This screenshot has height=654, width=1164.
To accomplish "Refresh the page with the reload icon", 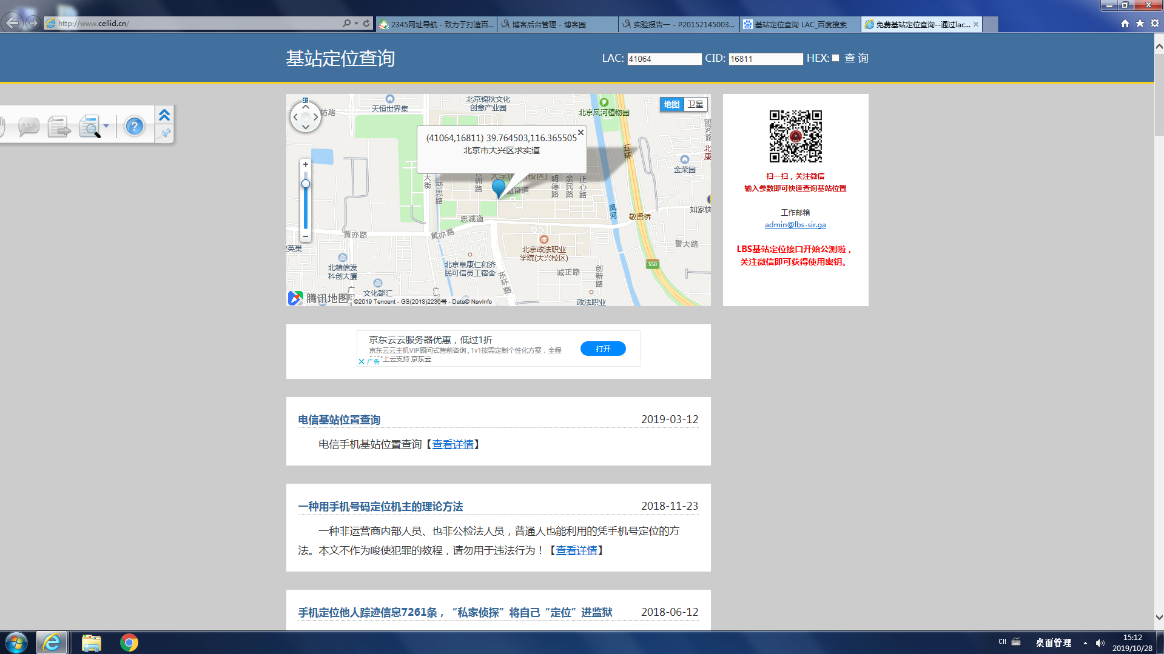I will click(366, 23).
